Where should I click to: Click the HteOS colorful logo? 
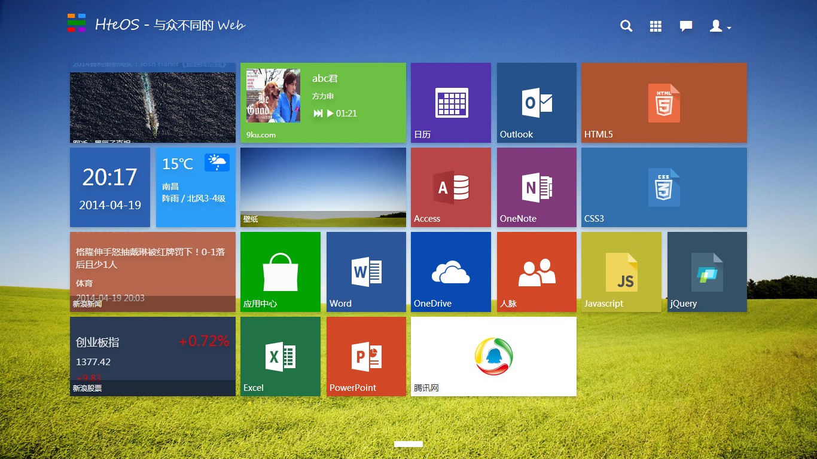click(77, 23)
